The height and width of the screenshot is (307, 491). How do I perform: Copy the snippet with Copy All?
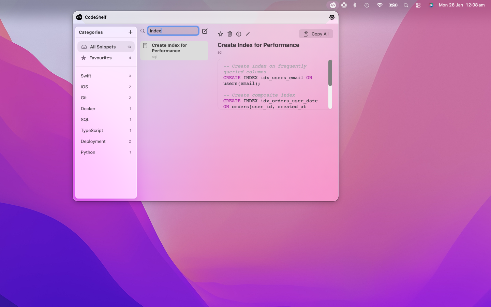coord(316,34)
